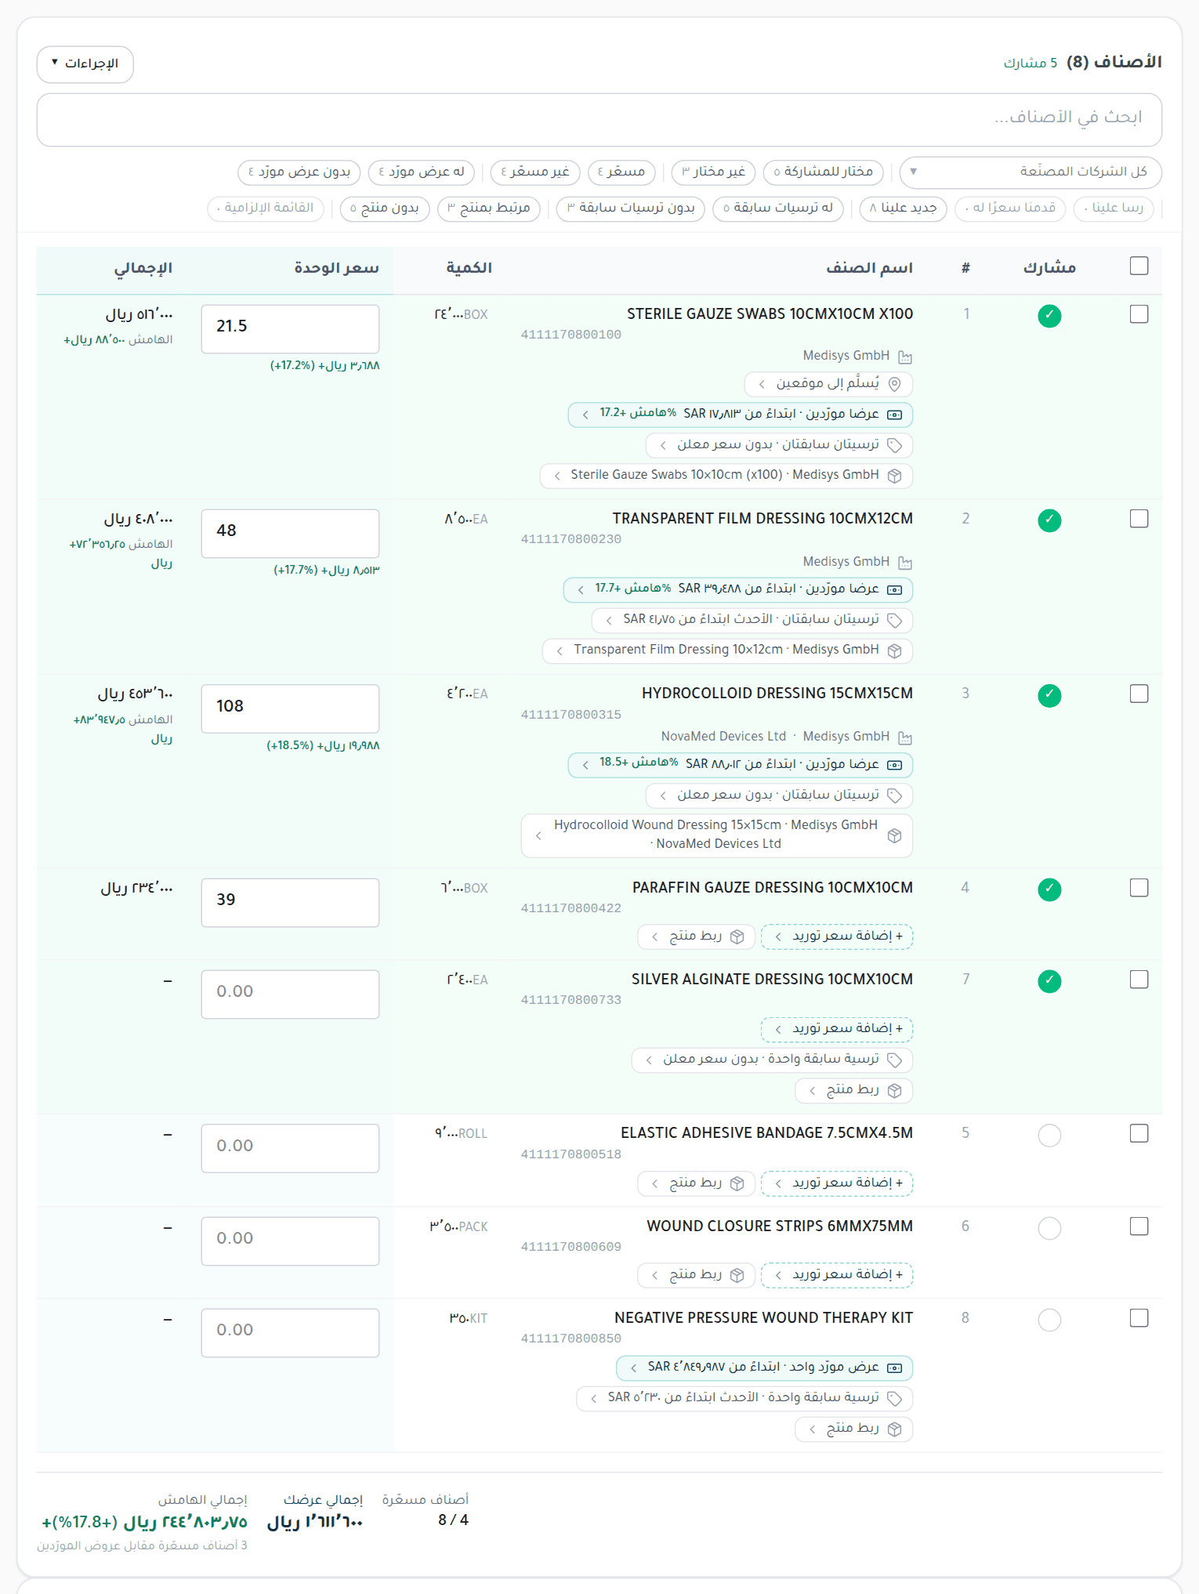The image size is (1199, 1594).
Task: Apply the بدون ترسيات سابقة filter chip
Action: [x=631, y=208]
